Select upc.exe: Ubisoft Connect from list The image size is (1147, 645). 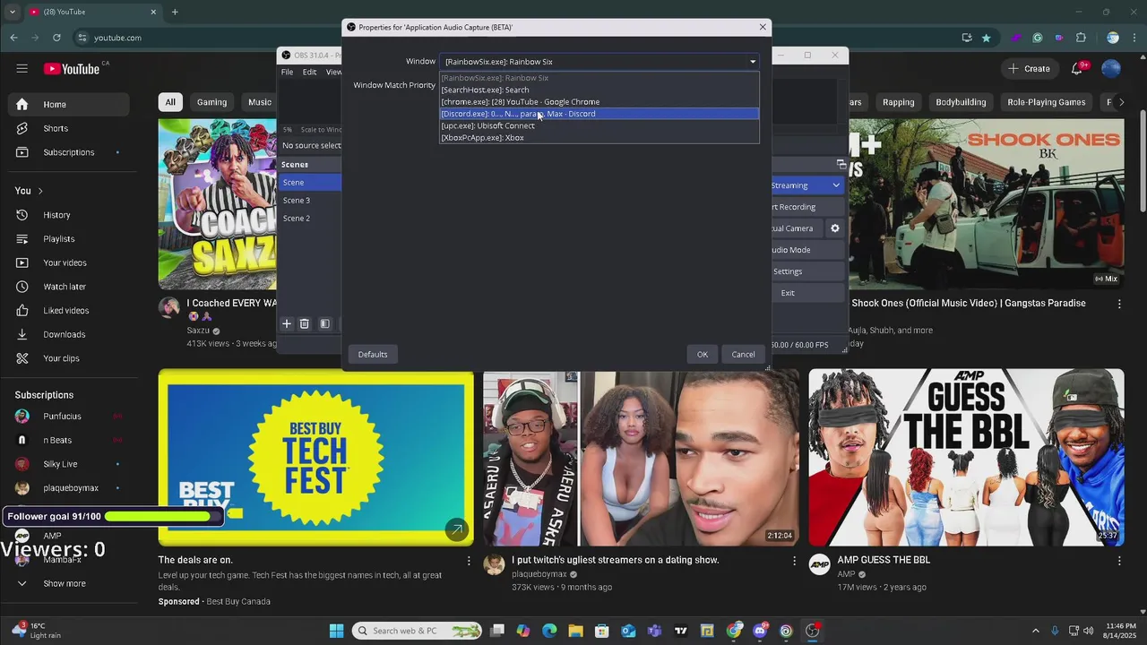click(599, 126)
